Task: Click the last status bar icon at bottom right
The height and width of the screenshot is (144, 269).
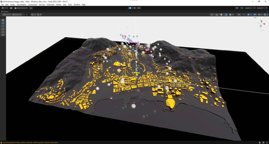Action: (x=267, y=142)
